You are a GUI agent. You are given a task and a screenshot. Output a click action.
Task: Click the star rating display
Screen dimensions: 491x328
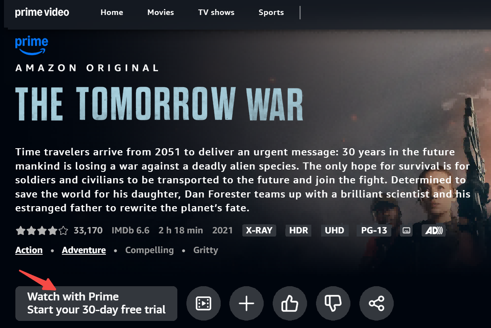[42, 230]
